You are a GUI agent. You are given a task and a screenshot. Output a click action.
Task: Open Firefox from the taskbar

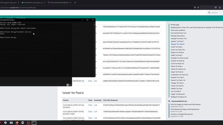tap(17, 123)
